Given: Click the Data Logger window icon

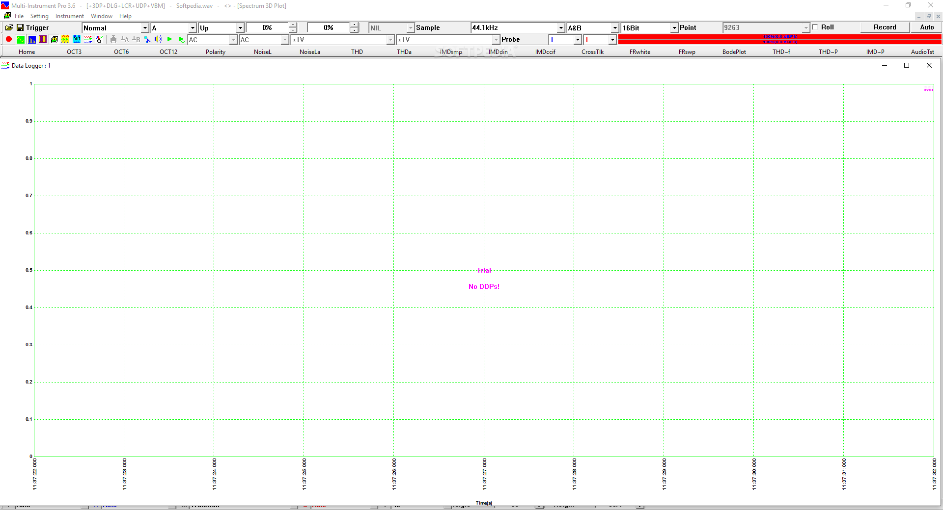Looking at the screenshot, I should (x=5, y=65).
